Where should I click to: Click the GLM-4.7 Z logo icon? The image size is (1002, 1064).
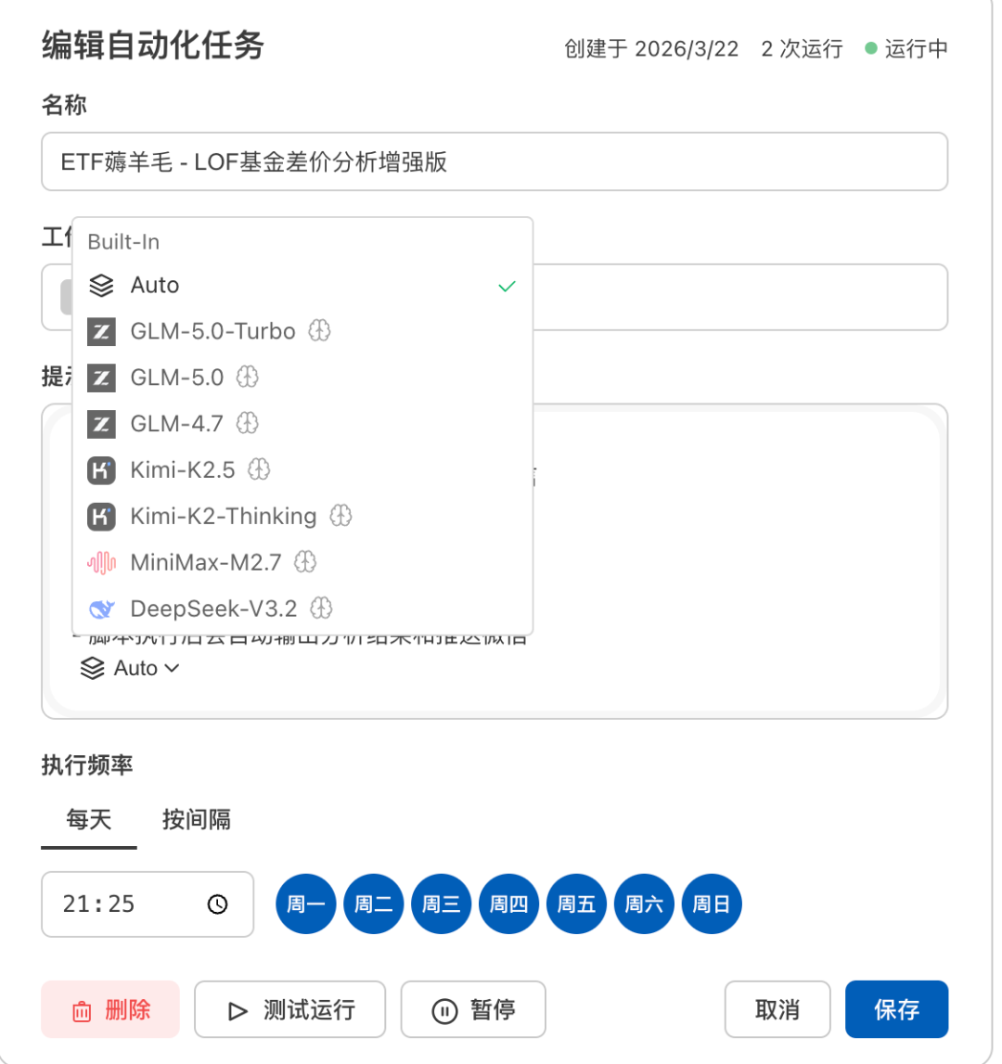pos(101,424)
